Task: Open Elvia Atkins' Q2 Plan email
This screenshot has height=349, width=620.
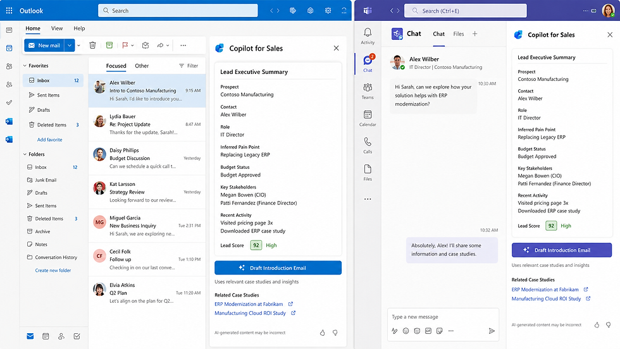Action: pos(147,293)
